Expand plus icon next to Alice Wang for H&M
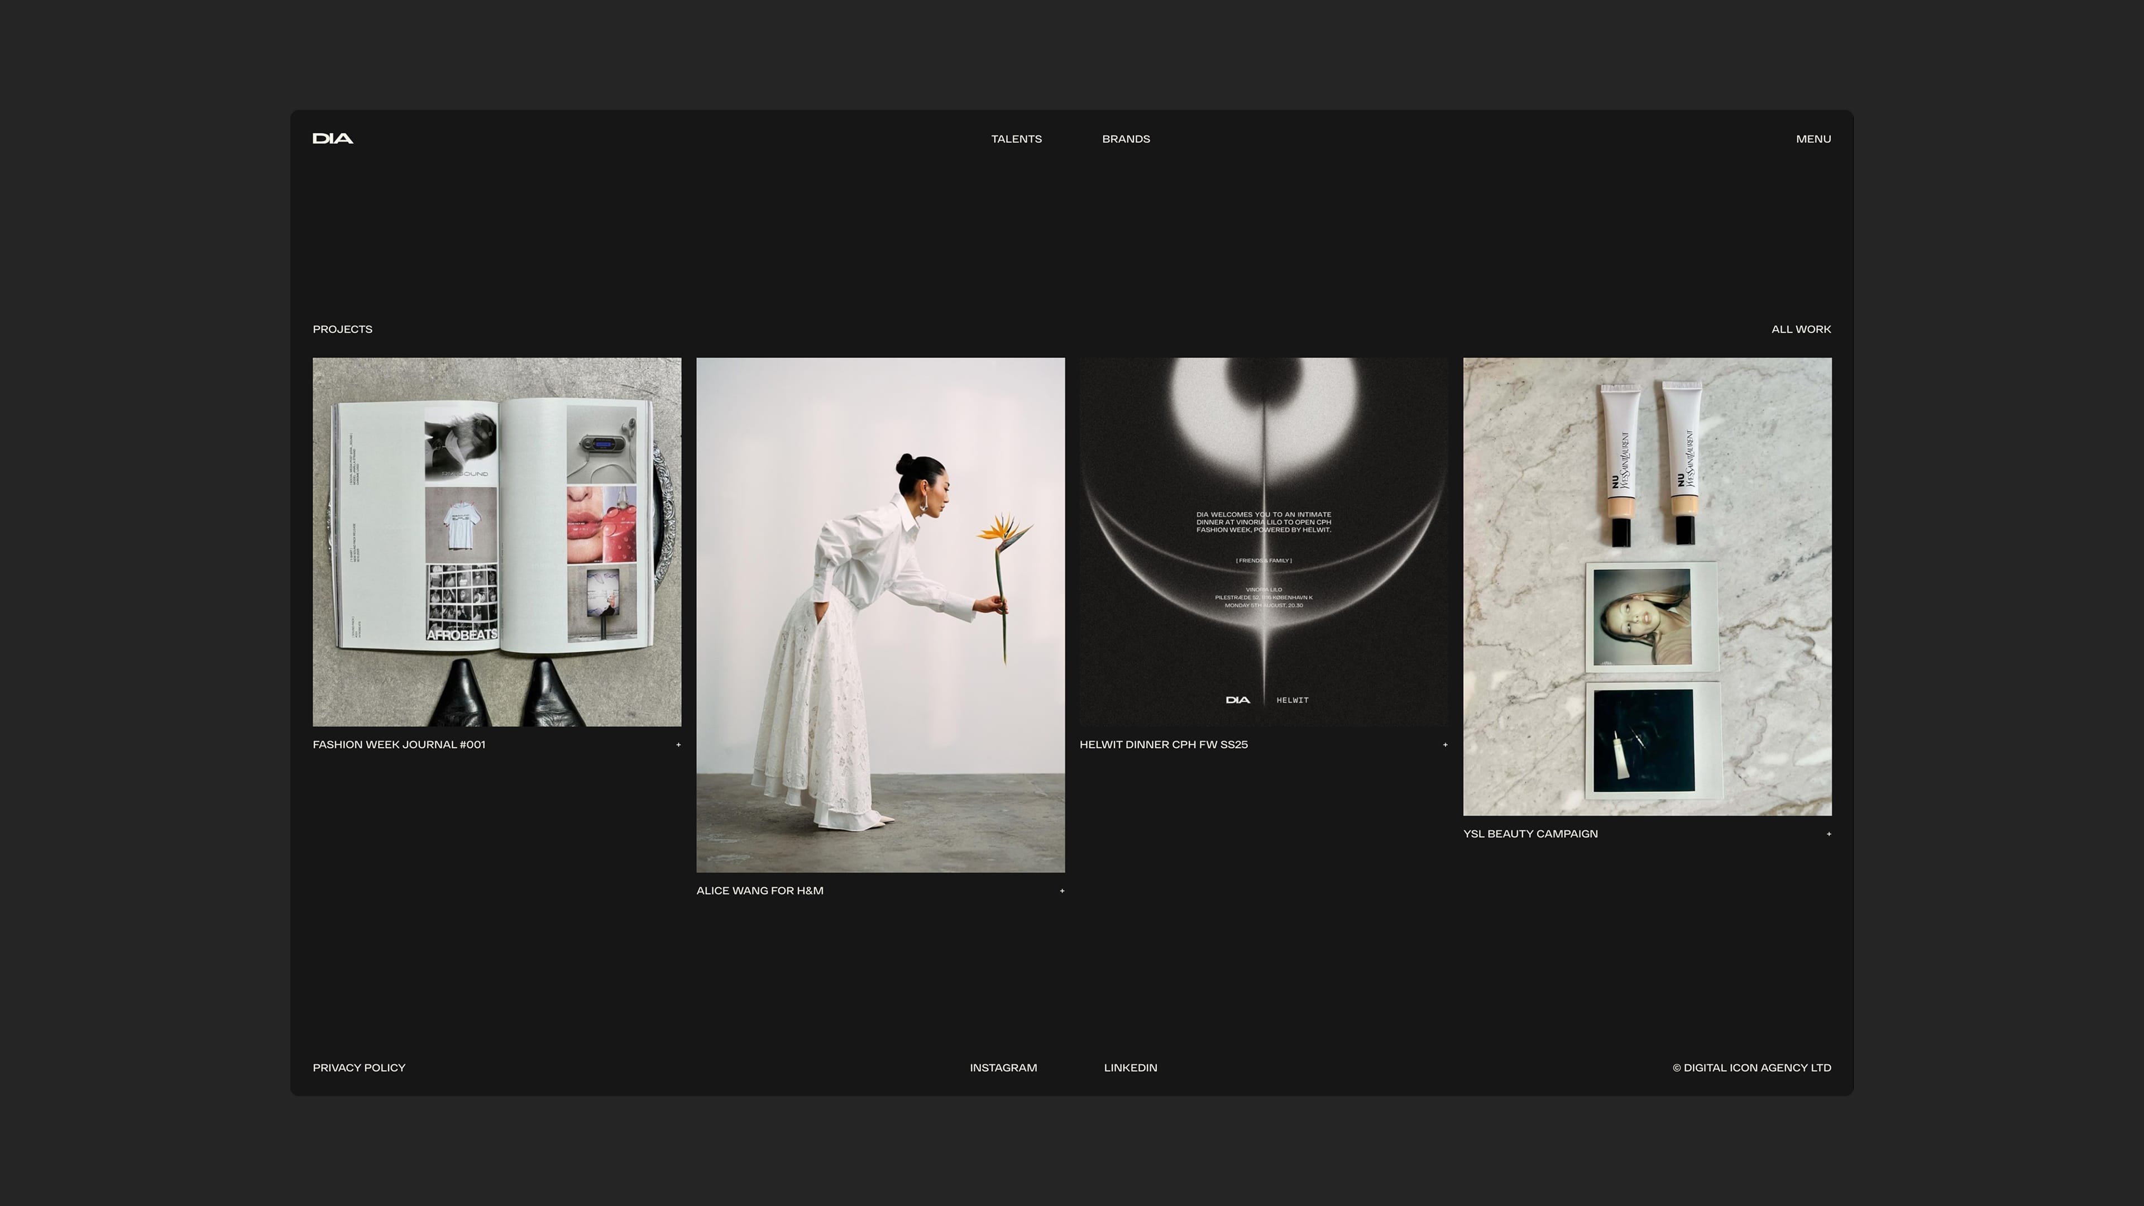Screen dimensions: 2144x1206 [1062, 891]
